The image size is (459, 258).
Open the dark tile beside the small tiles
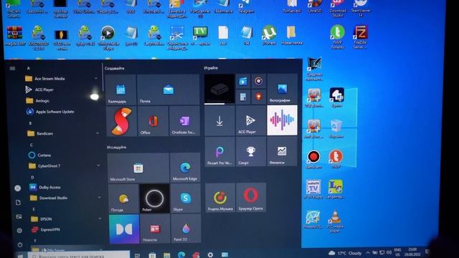point(219,89)
